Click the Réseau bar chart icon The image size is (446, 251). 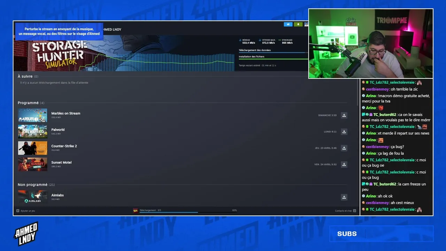coord(240,40)
